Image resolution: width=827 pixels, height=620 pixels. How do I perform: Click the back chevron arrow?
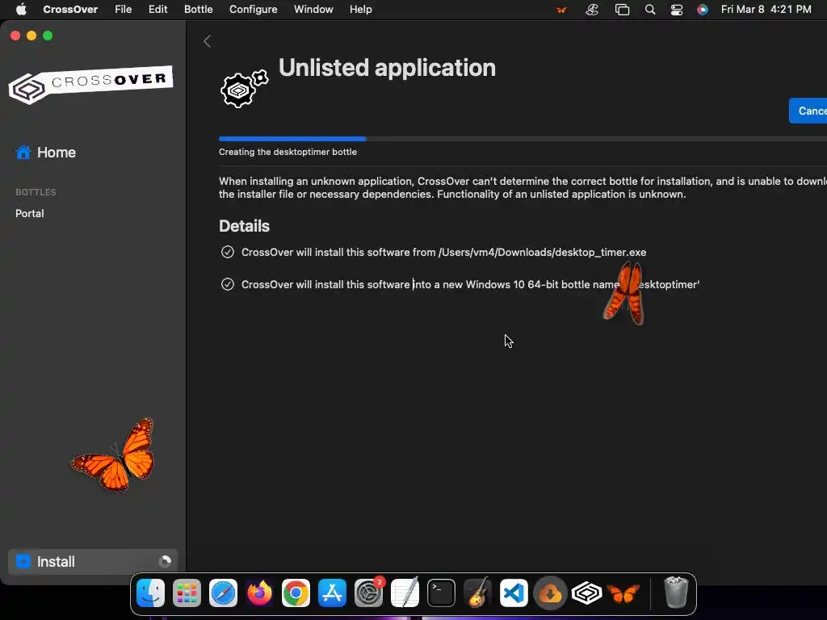[x=208, y=41]
